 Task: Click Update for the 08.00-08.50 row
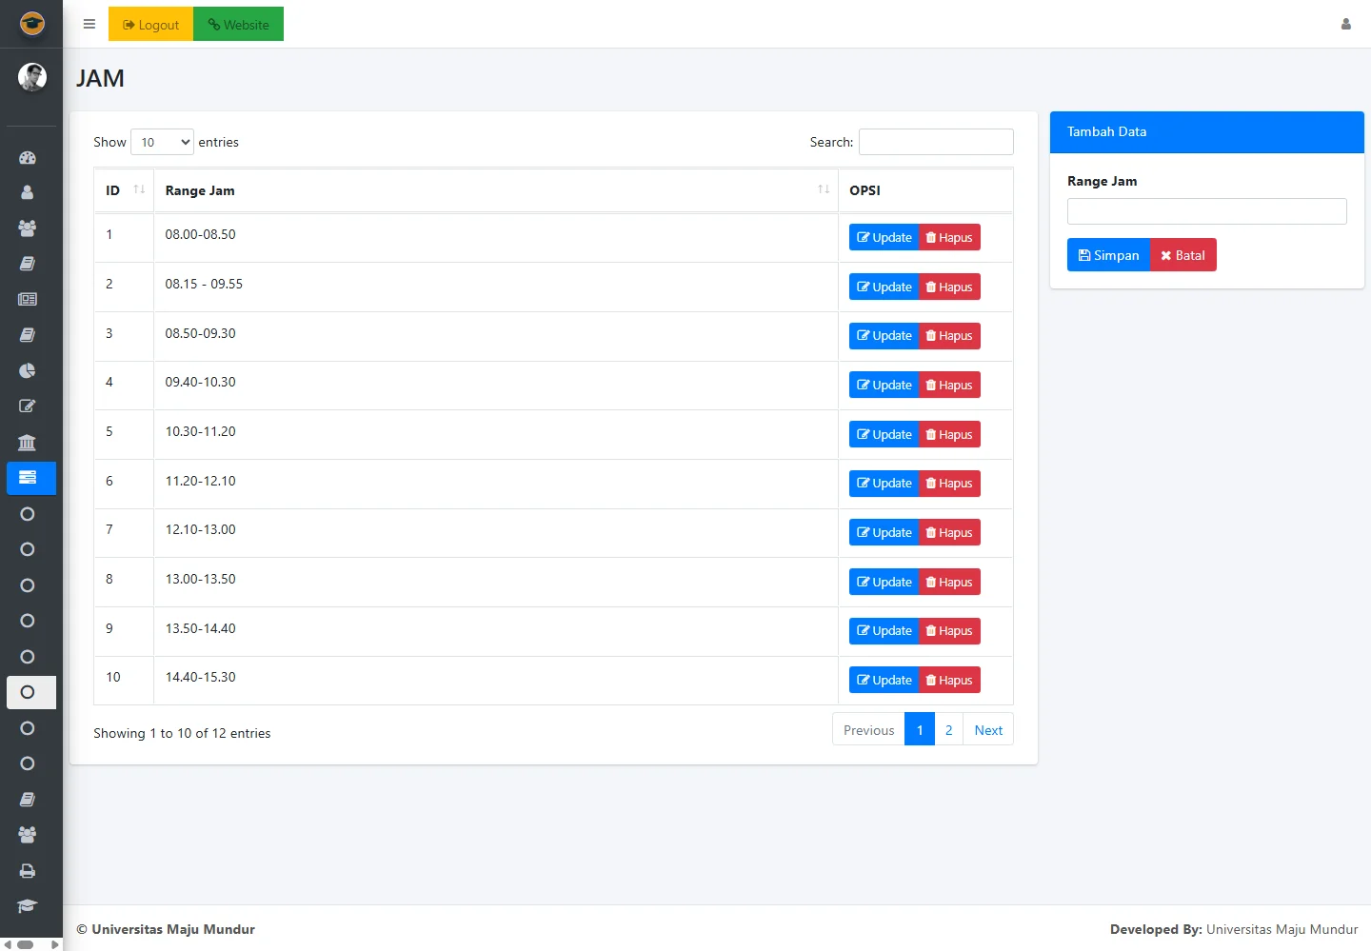[x=884, y=238]
